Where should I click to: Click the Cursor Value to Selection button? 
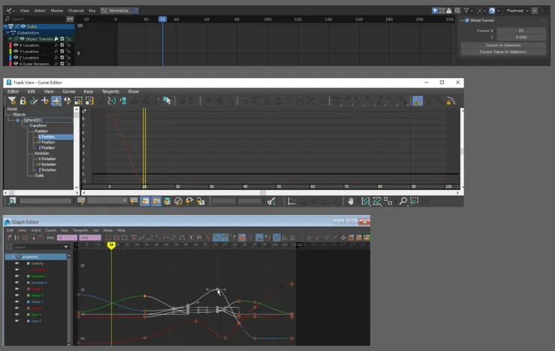pyautogui.click(x=504, y=52)
